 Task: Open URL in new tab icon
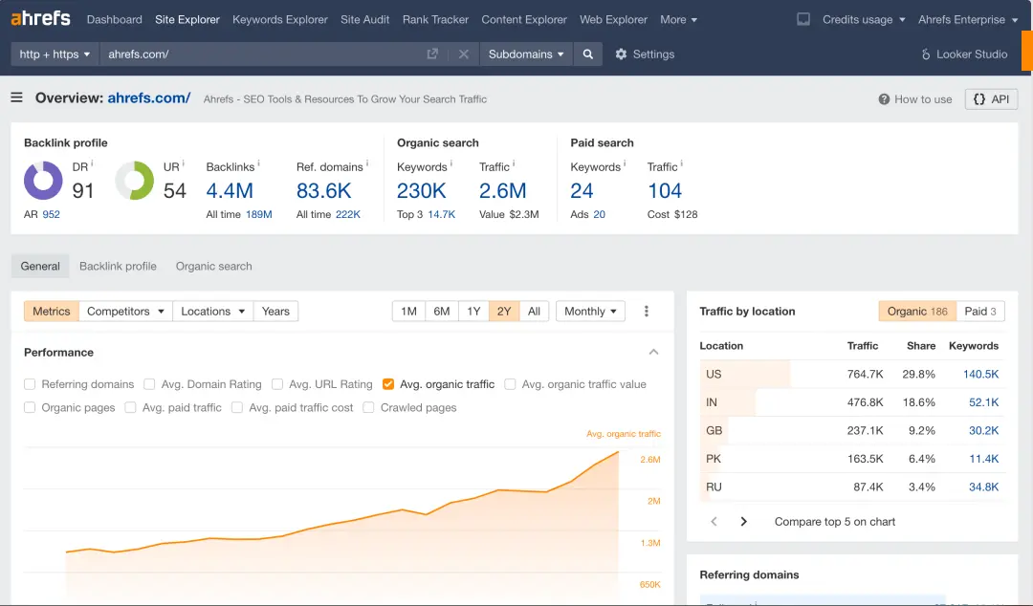[x=432, y=54]
